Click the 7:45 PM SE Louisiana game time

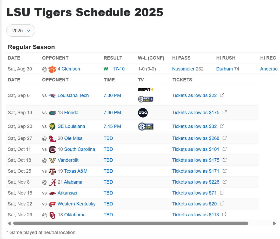point(112,126)
